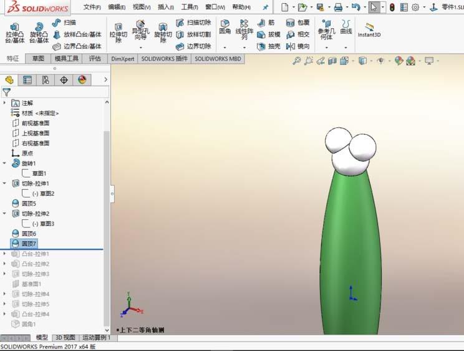Open the 编辑(E) menu
The image size is (464, 351).
point(117,7)
